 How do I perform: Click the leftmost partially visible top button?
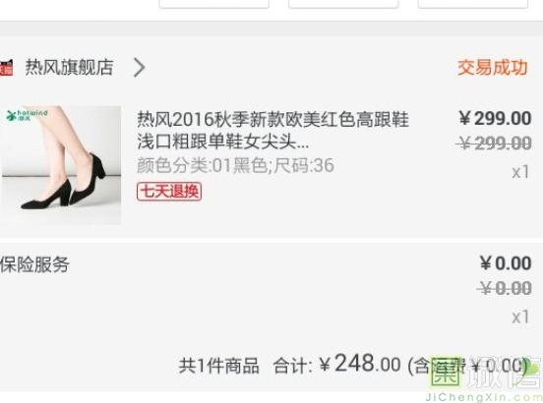tap(213, 4)
